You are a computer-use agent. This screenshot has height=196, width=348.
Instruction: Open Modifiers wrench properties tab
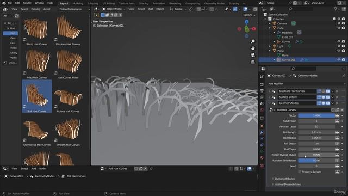(262, 132)
